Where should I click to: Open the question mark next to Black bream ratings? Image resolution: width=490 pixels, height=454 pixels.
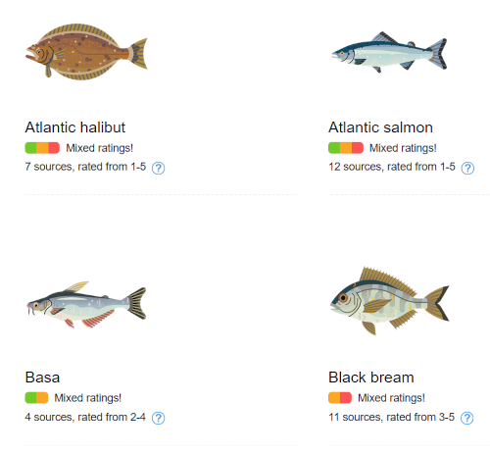pyautogui.click(x=466, y=418)
